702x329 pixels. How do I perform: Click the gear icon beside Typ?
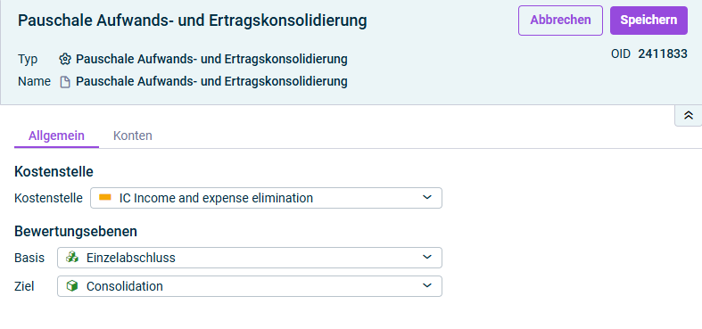pos(65,59)
